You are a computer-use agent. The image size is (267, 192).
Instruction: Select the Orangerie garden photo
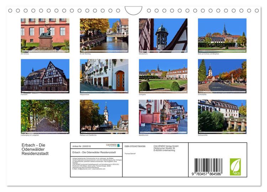click(163, 76)
